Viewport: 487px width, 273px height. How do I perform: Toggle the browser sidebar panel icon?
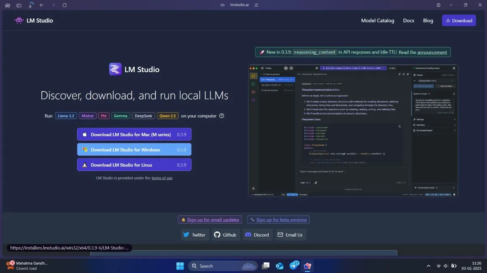tap(19, 5)
